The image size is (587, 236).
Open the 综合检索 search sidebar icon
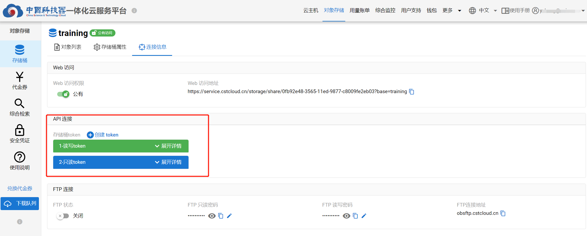(x=19, y=103)
